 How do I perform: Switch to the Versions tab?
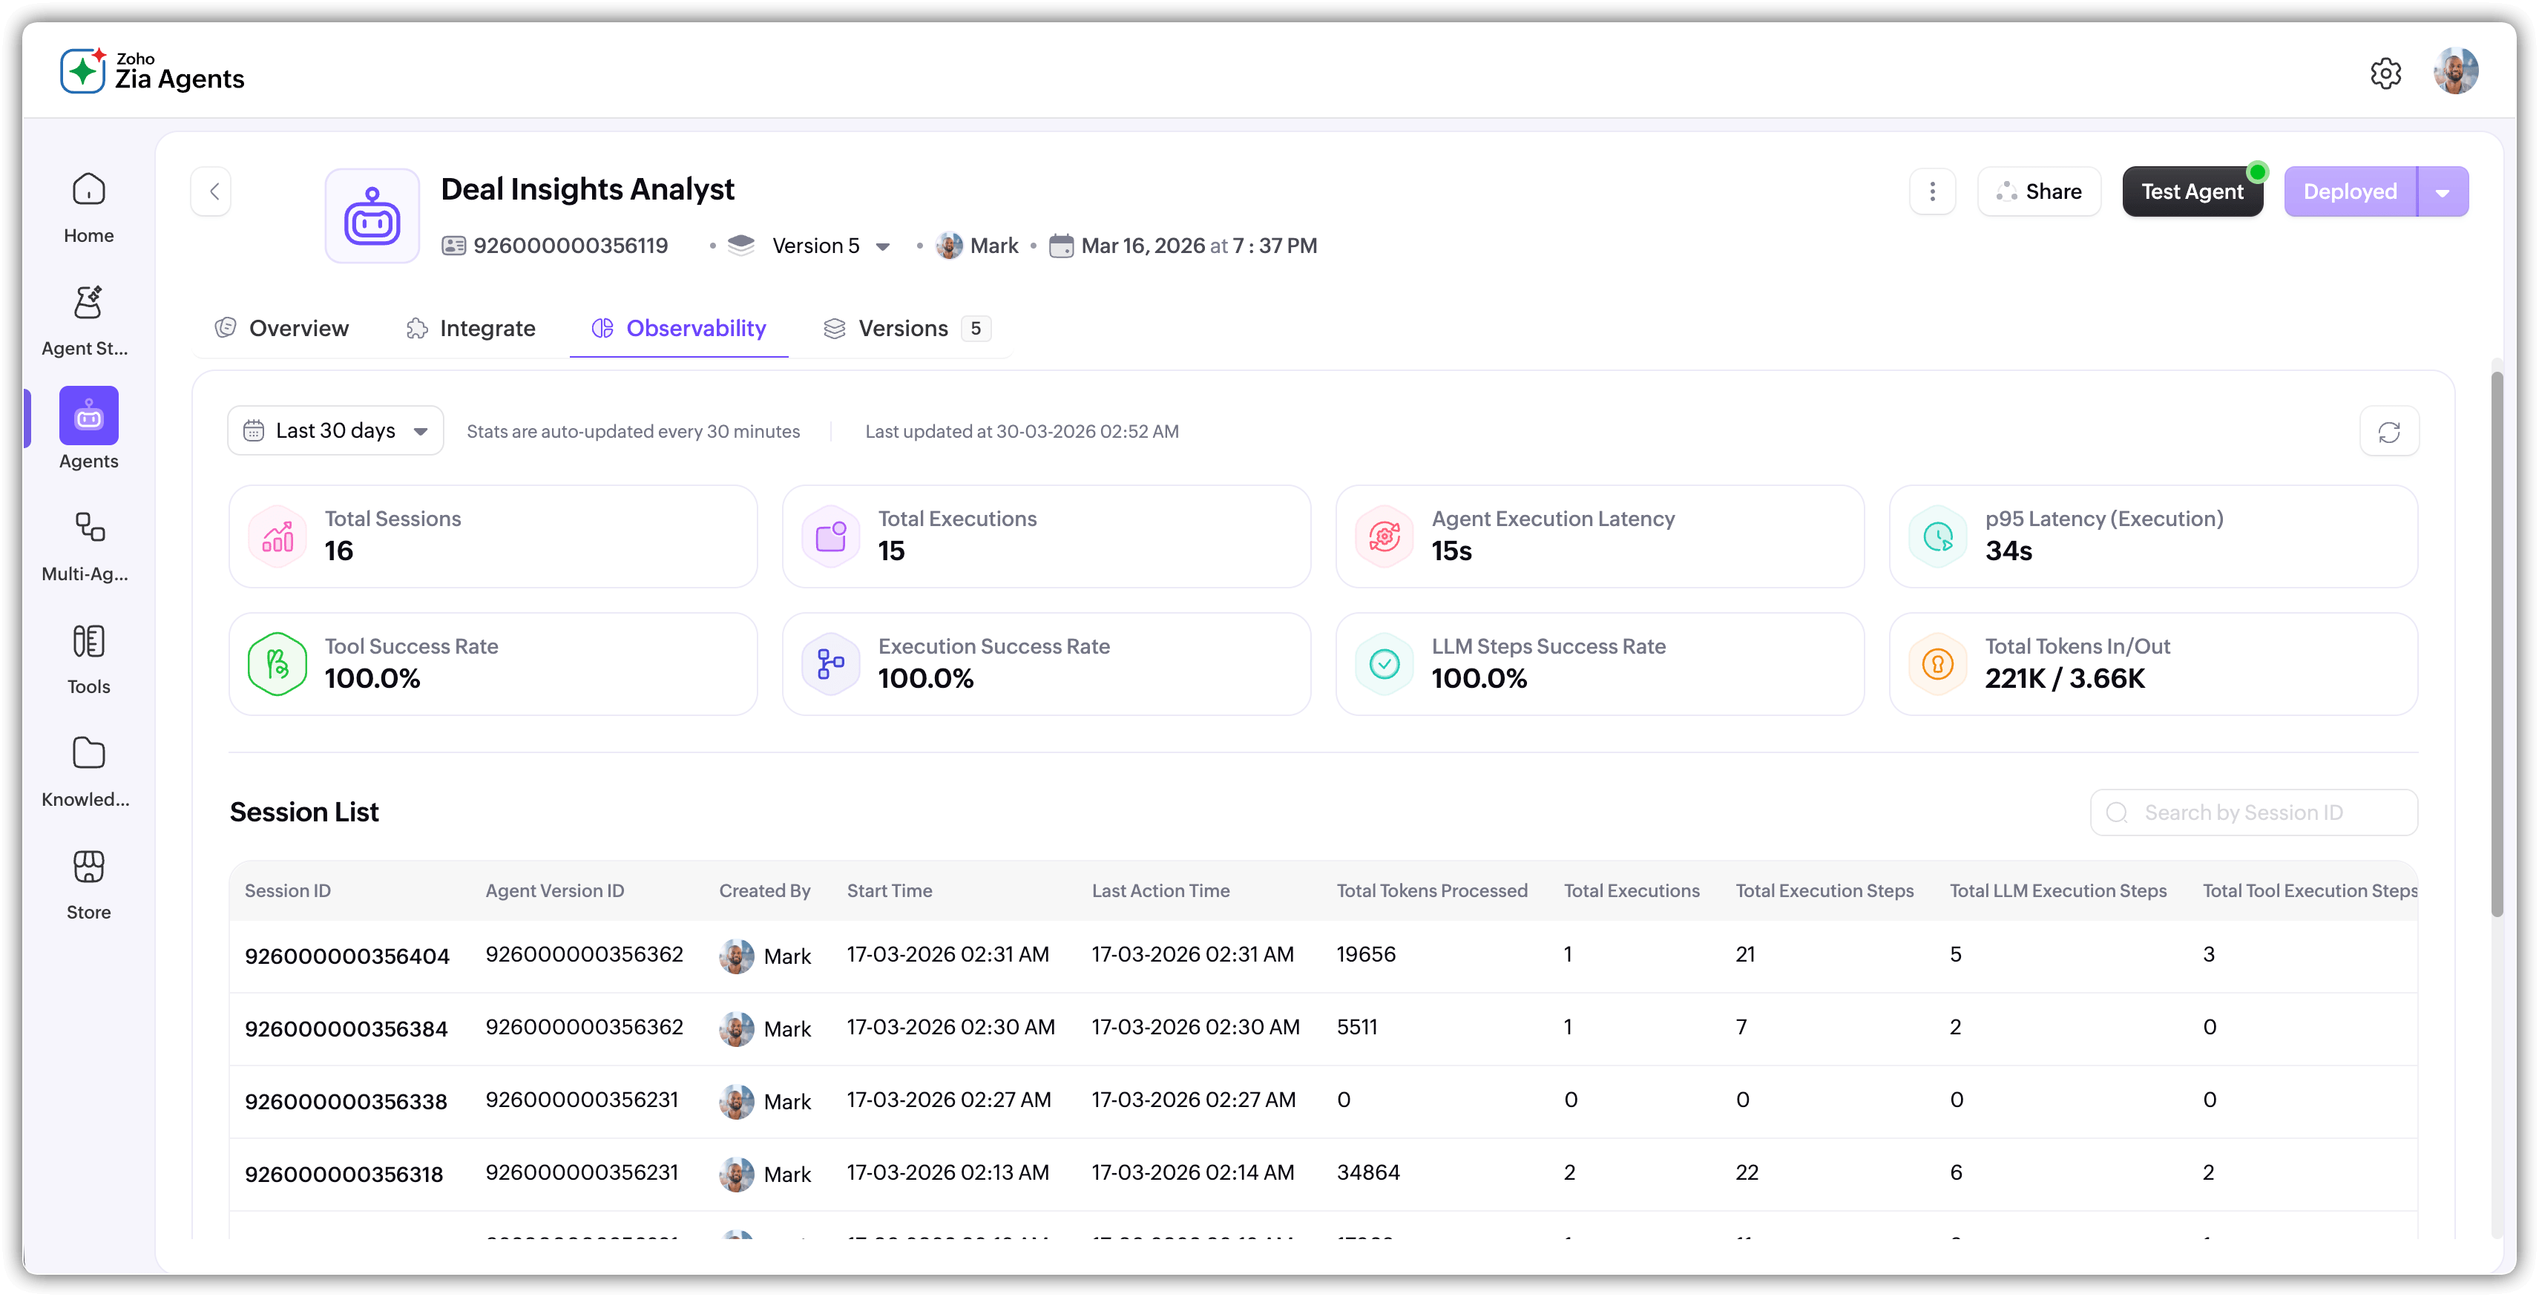[x=902, y=328]
